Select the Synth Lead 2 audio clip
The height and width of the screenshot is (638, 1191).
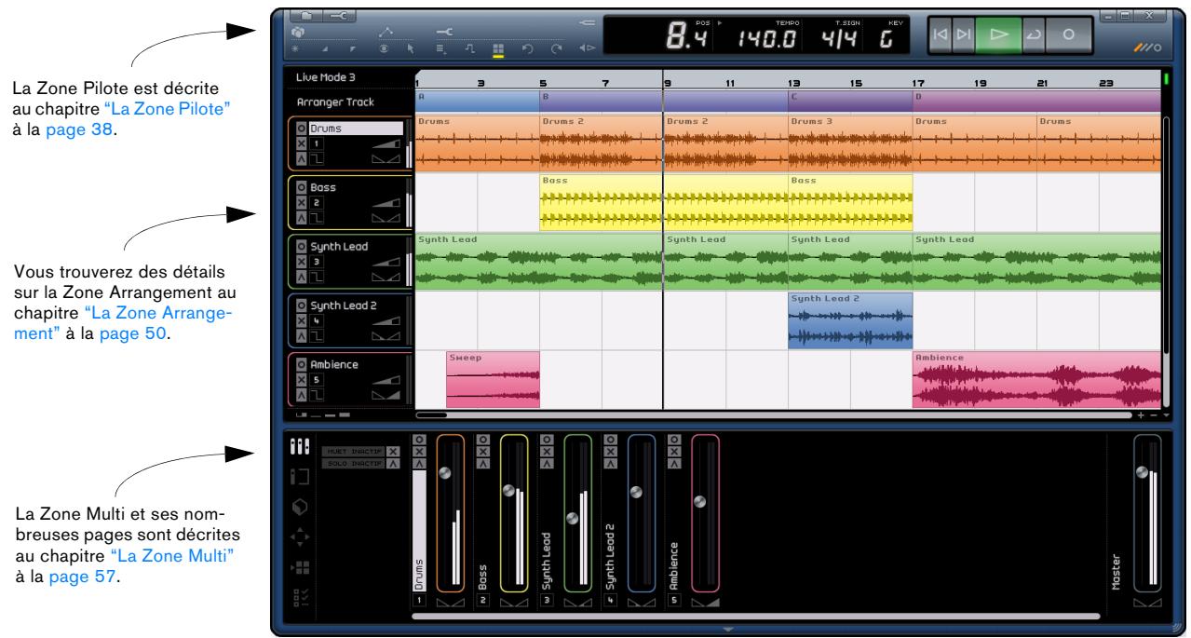click(x=850, y=320)
